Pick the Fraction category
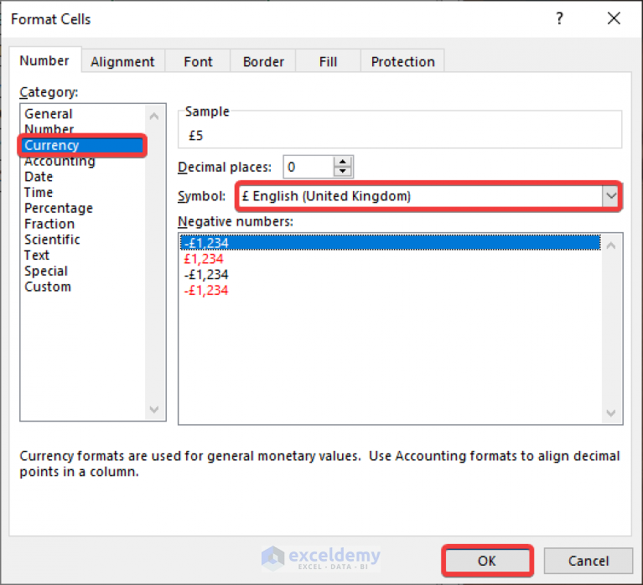Image resolution: width=643 pixels, height=585 pixels. [x=84, y=224]
